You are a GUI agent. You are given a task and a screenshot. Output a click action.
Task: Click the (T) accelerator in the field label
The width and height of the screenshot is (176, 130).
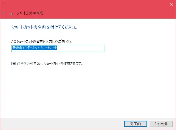tap(69, 42)
